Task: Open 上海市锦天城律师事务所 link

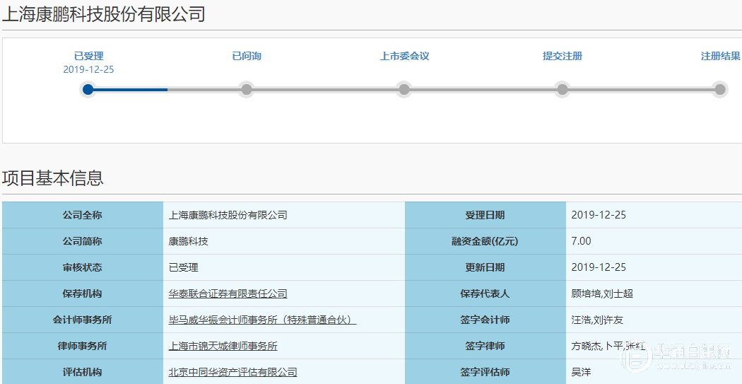Action: 223,346
